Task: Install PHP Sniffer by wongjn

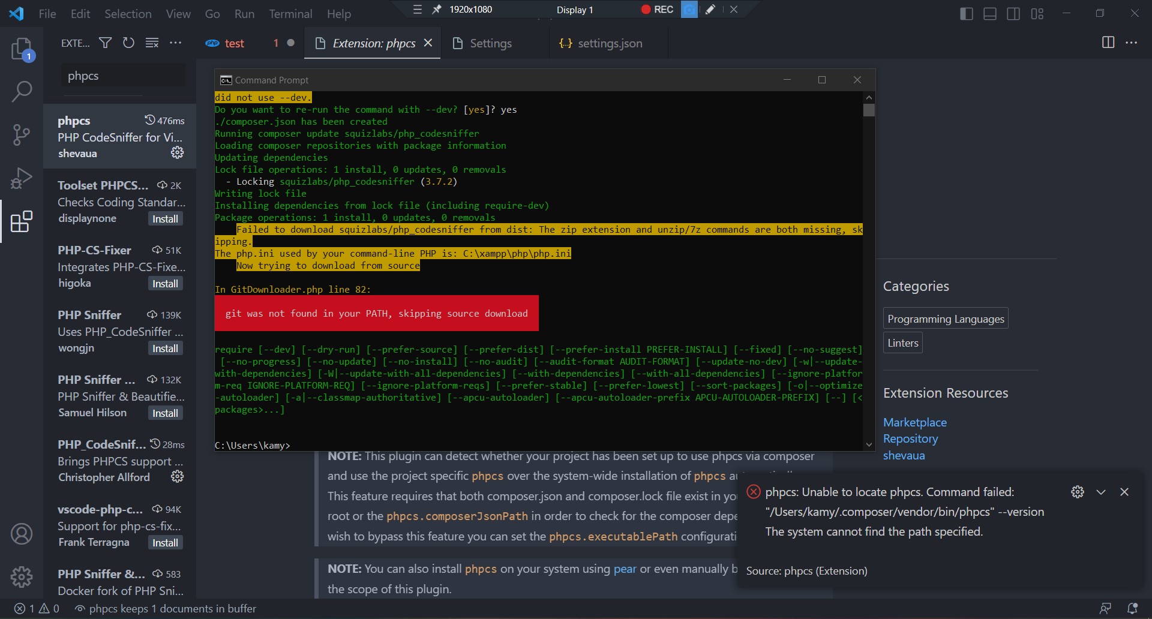Action: (x=165, y=348)
